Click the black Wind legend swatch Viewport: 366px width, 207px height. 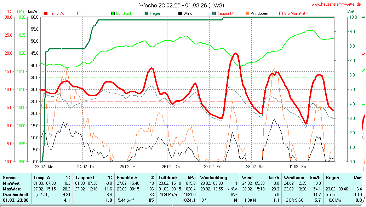click(x=180, y=13)
